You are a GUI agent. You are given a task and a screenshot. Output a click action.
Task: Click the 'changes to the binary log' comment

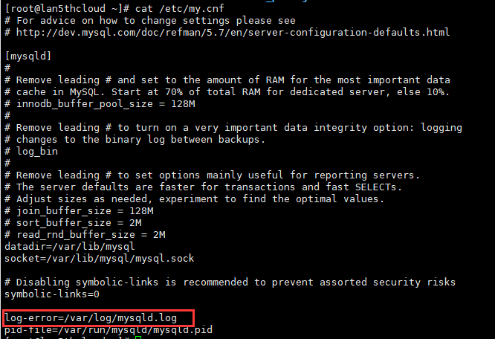135,140
